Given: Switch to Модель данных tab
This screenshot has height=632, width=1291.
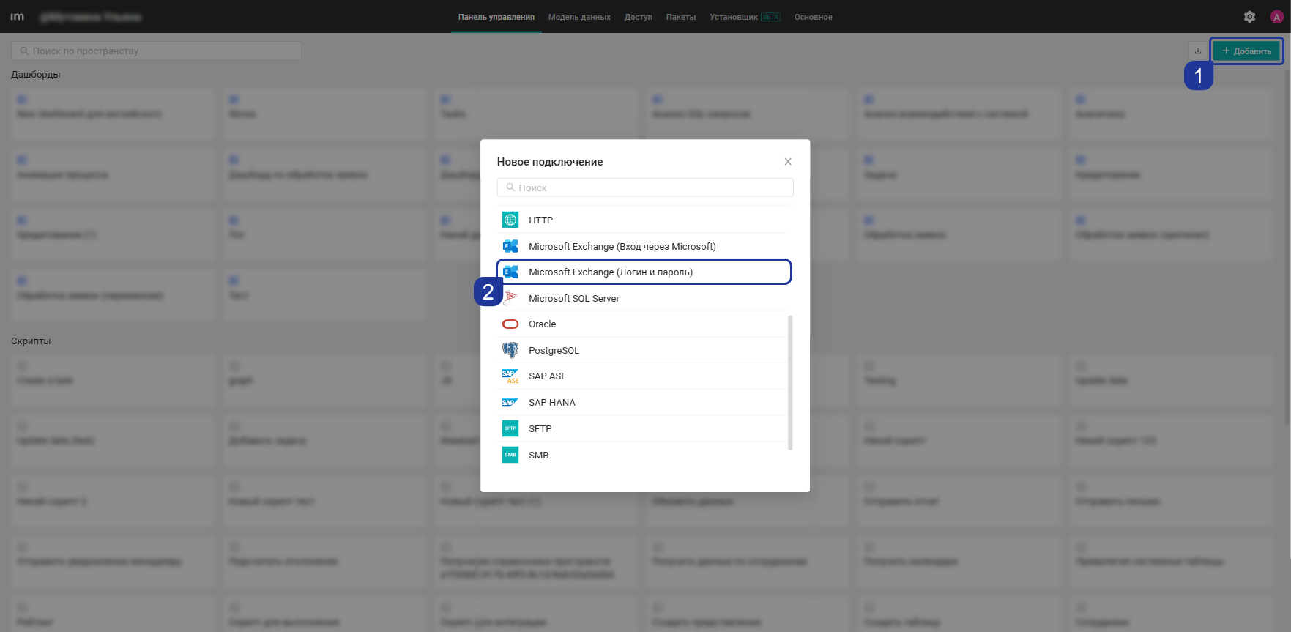Looking at the screenshot, I should [x=579, y=17].
